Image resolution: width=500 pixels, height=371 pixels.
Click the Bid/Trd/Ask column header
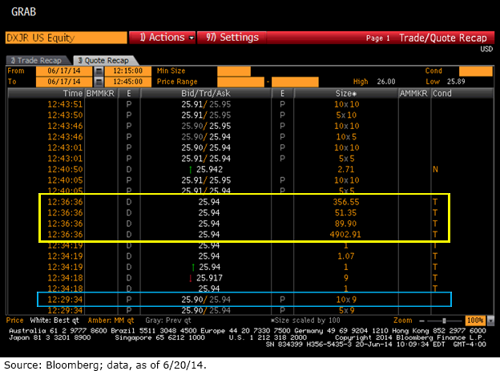point(206,93)
